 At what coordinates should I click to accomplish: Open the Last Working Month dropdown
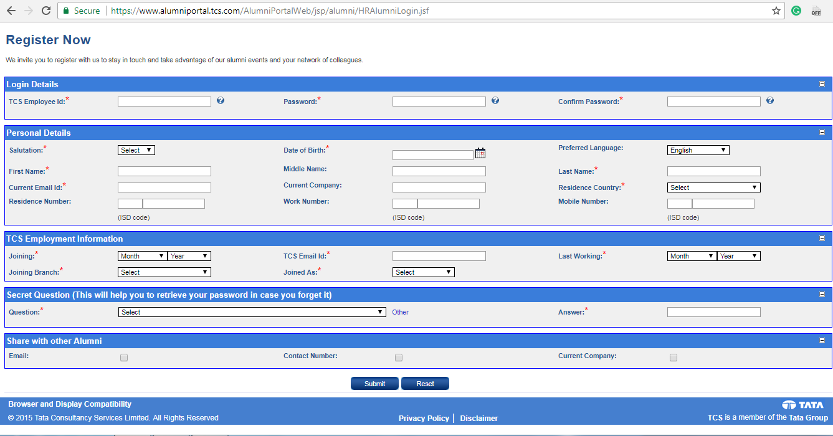pos(692,256)
